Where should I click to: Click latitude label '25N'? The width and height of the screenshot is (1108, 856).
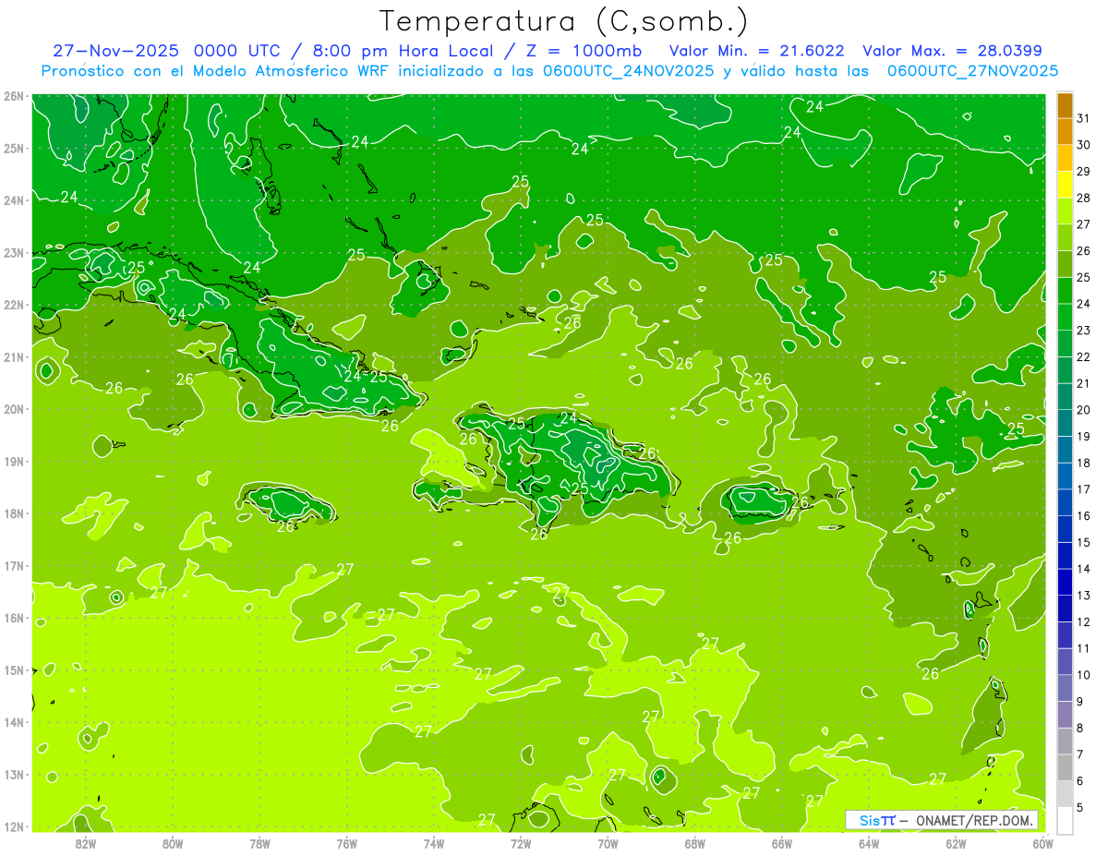[15, 148]
